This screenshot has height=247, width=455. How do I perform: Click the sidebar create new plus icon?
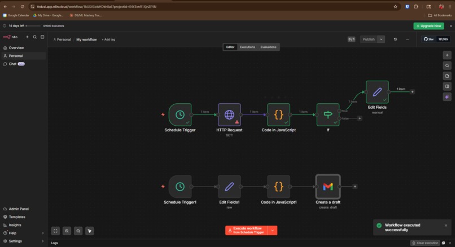click(27, 37)
